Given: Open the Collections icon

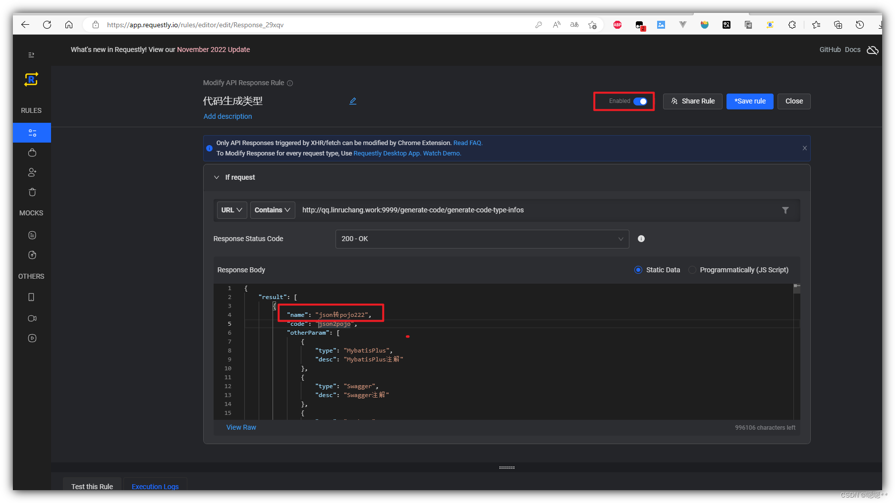Looking at the screenshot, I should coord(838,25).
